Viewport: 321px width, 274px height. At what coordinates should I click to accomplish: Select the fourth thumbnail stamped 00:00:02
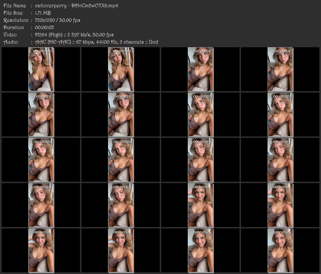pos(121,160)
